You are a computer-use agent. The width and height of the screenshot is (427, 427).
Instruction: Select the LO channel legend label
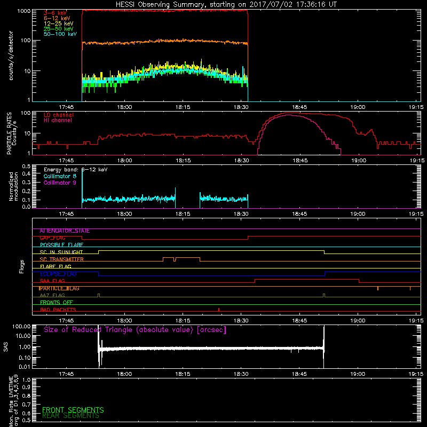59,115
